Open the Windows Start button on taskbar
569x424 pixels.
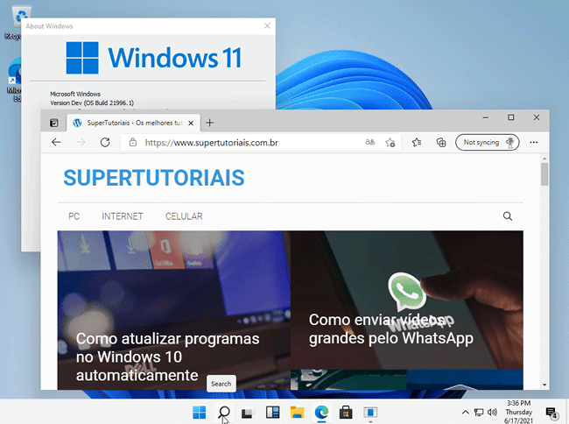(x=200, y=413)
